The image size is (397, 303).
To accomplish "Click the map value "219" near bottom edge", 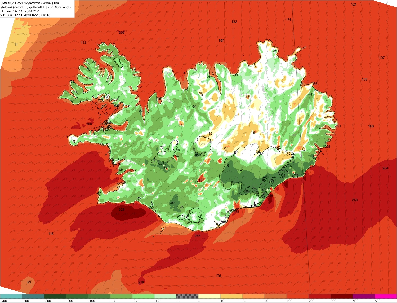I will click(x=141, y=282).
